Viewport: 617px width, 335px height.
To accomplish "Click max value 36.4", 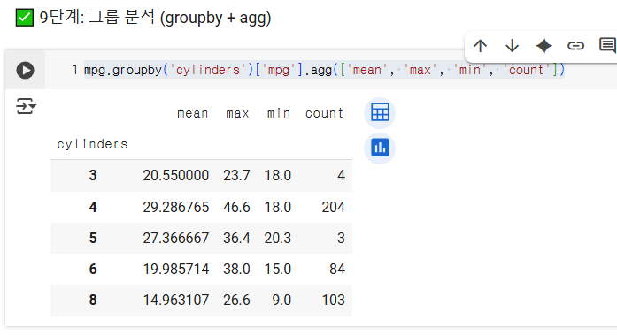I will click(x=236, y=238).
